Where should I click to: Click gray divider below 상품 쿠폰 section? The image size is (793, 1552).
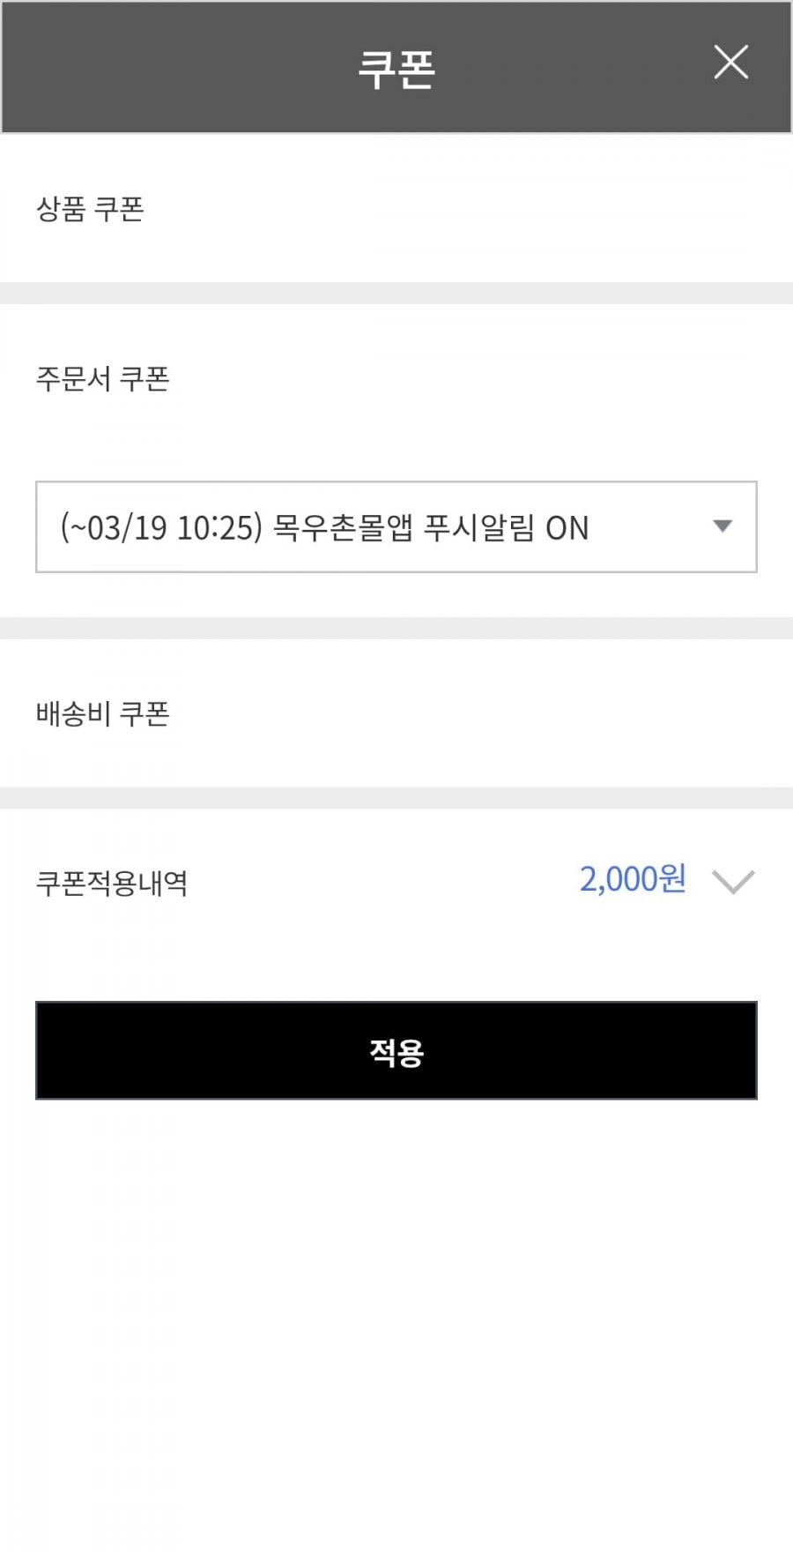[x=396, y=293]
